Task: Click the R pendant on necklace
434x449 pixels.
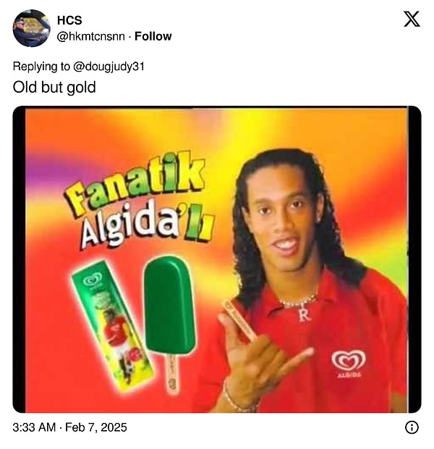Action: pyautogui.click(x=304, y=315)
